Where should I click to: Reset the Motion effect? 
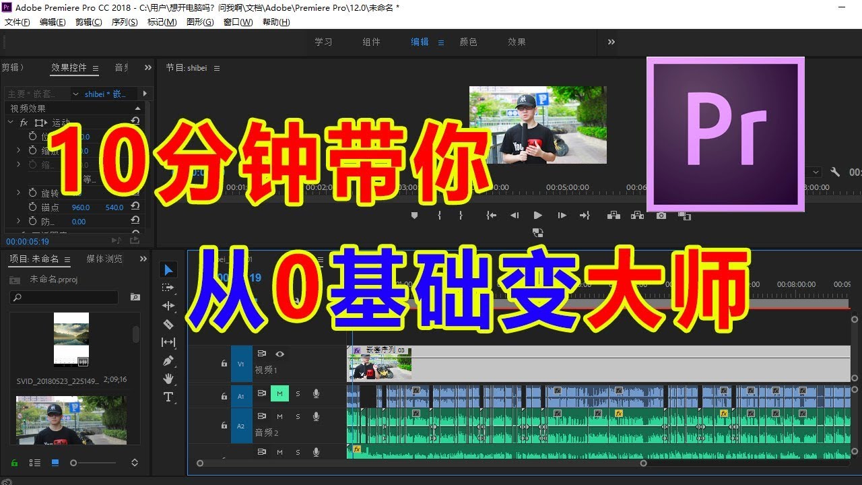pos(135,122)
